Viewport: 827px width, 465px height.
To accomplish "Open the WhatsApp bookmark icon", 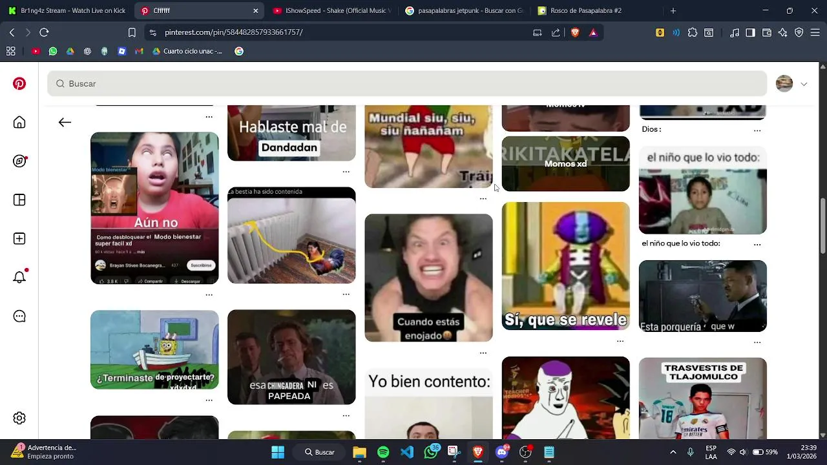I will pyautogui.click(x=53, y=51).
